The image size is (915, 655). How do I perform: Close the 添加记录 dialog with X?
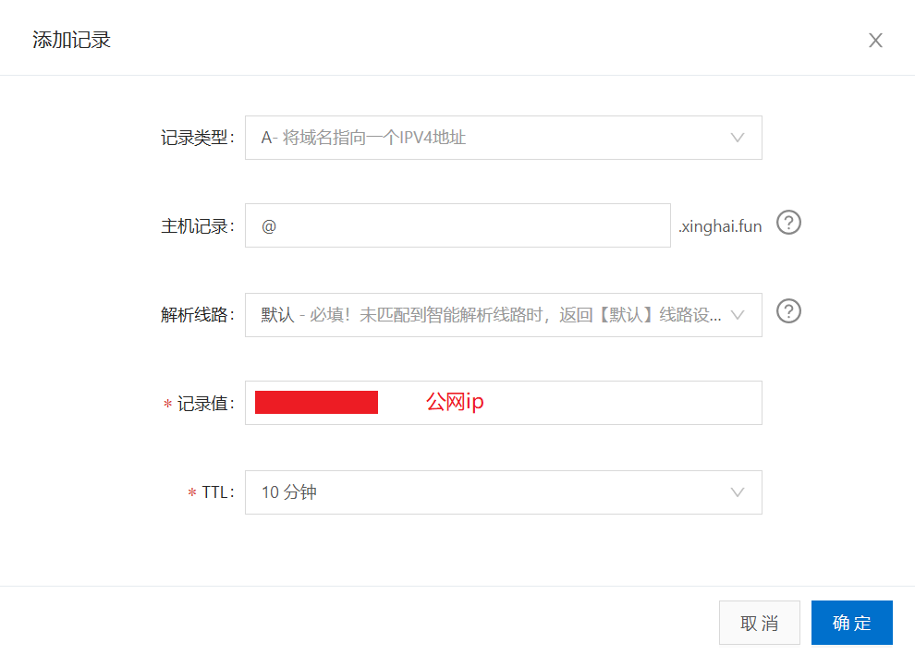pos(875,41)
